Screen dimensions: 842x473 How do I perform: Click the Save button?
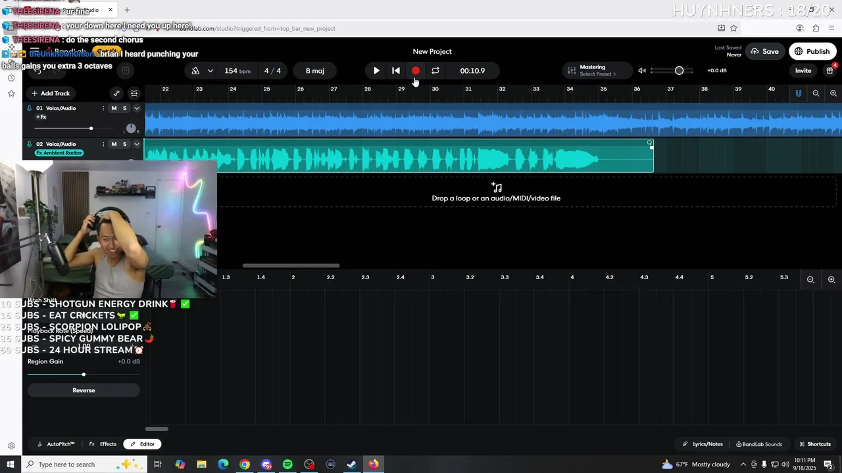point(764,51)
